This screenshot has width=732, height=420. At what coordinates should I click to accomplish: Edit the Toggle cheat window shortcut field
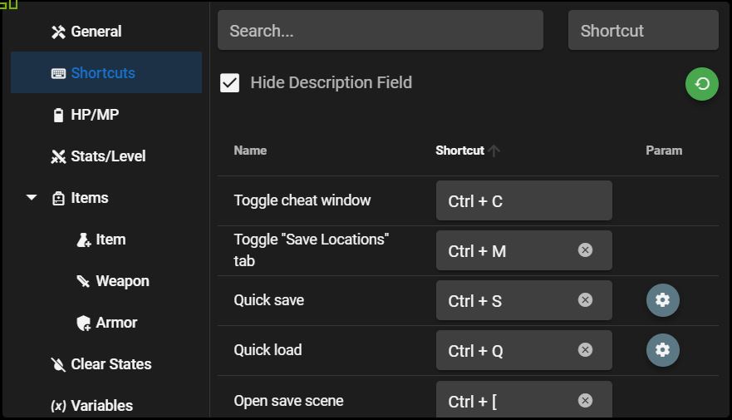tap(523, 201)
